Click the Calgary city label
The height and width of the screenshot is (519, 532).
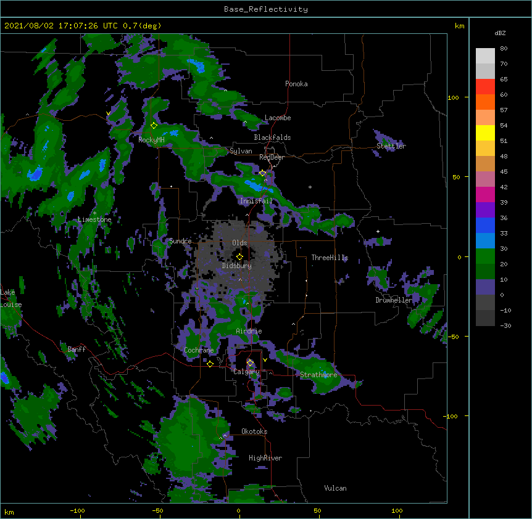point(246,372)
